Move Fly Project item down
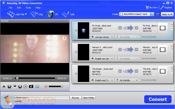This screenshot has height=109, width=175. [x=172, y=28]
